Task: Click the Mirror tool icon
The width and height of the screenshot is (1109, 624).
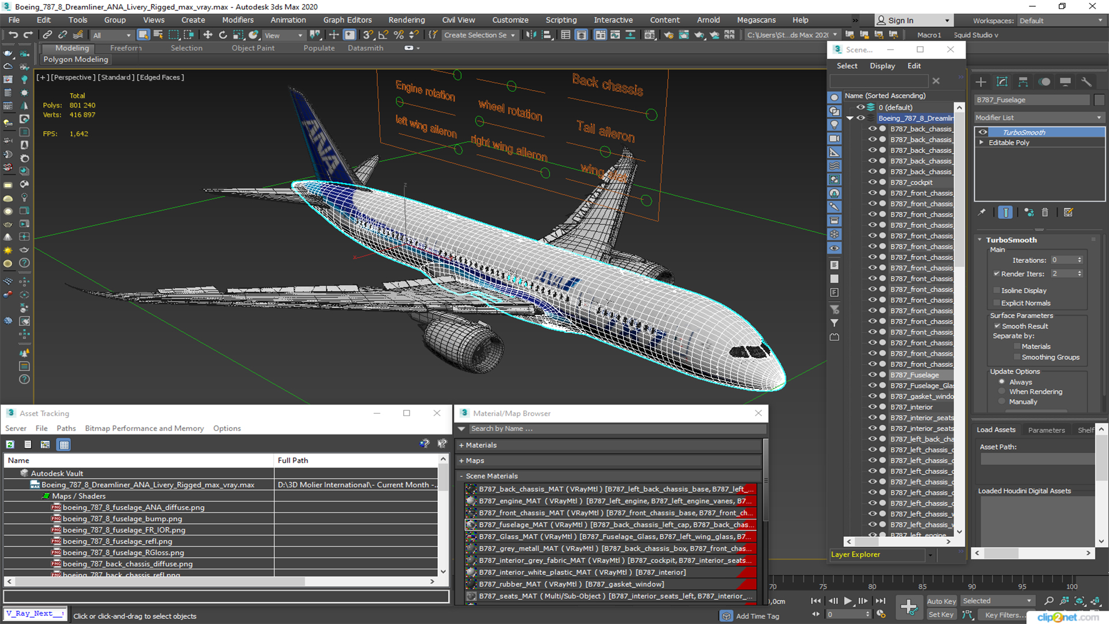Action: (531, 35)
